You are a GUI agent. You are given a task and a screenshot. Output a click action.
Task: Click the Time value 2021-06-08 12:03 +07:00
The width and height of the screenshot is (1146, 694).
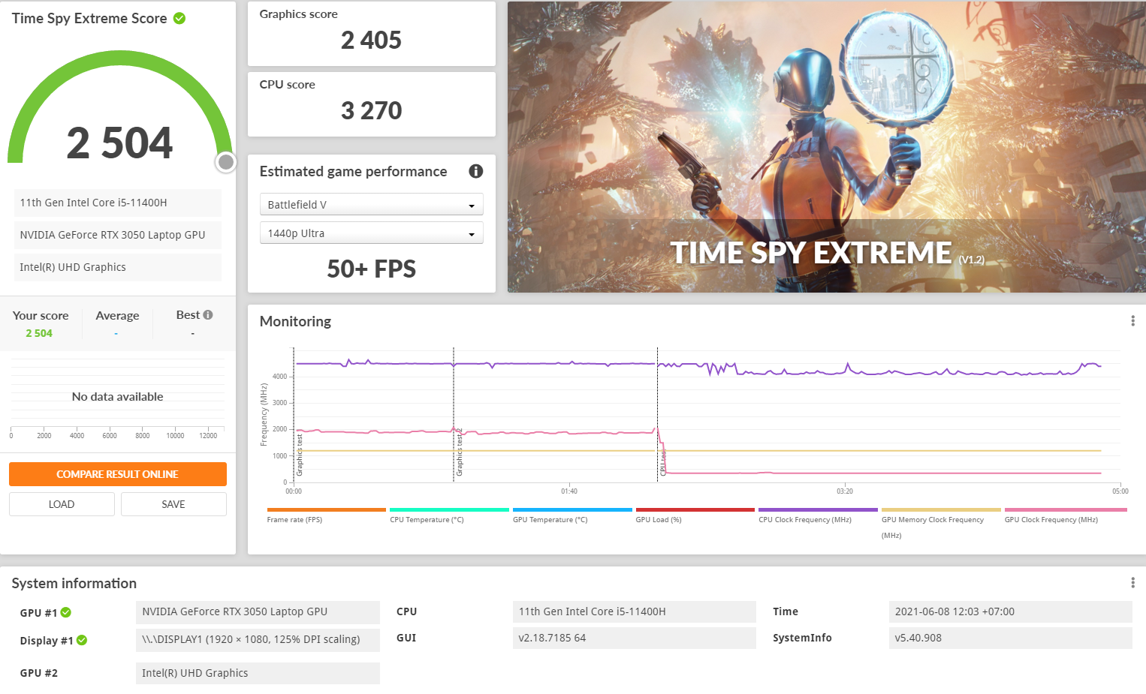(x=1010, y=611)
